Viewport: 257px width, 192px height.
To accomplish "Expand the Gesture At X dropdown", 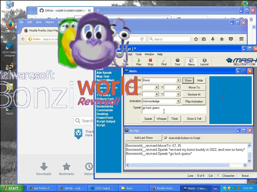I will click(x=157, y=94).
